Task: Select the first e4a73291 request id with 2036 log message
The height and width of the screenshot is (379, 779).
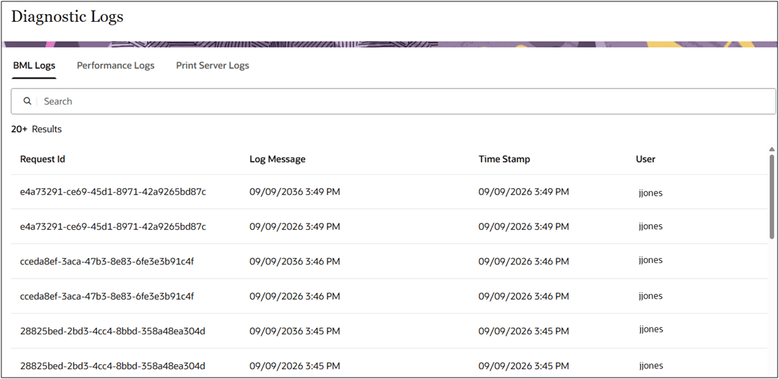Action: [113, 192]
